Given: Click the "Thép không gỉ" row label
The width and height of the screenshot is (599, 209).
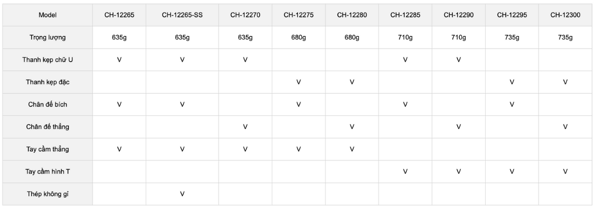Looking at the screenshot, I should click(47, 194).
